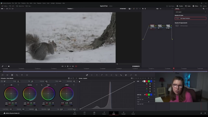Select the first node in node graph
208x117 pixels.
(x=152, y=26)
